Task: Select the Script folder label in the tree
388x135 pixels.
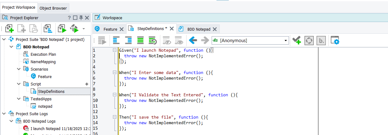Action: 36,84
